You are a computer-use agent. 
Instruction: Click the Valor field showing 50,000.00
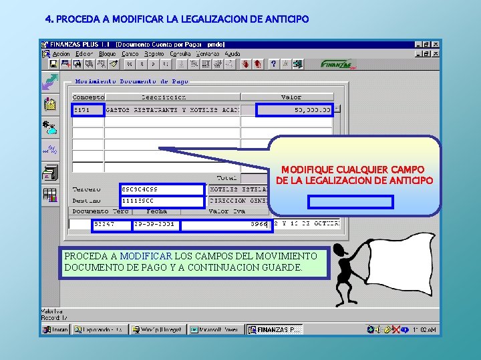(x=295, y=110)
